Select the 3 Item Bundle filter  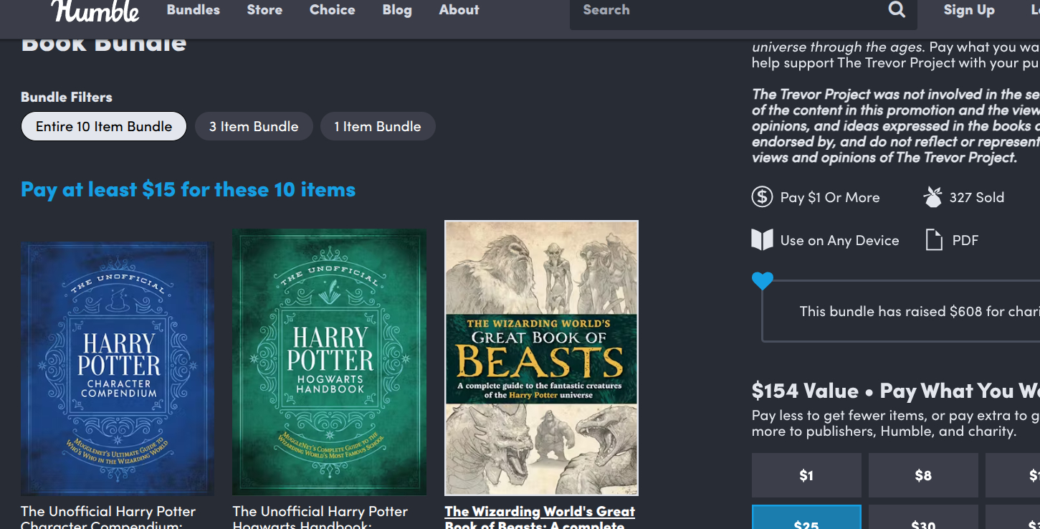[254, 126]
